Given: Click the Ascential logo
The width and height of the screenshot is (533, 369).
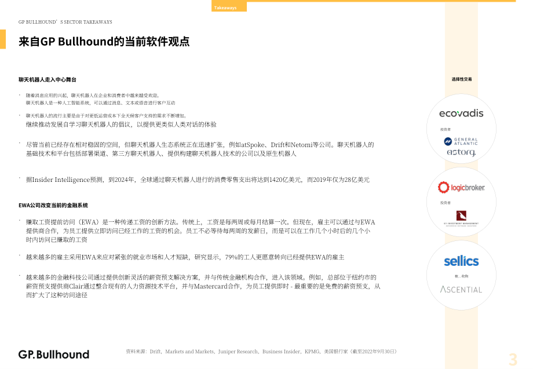Looking at the screenshot, I should [x=461, y=290].
